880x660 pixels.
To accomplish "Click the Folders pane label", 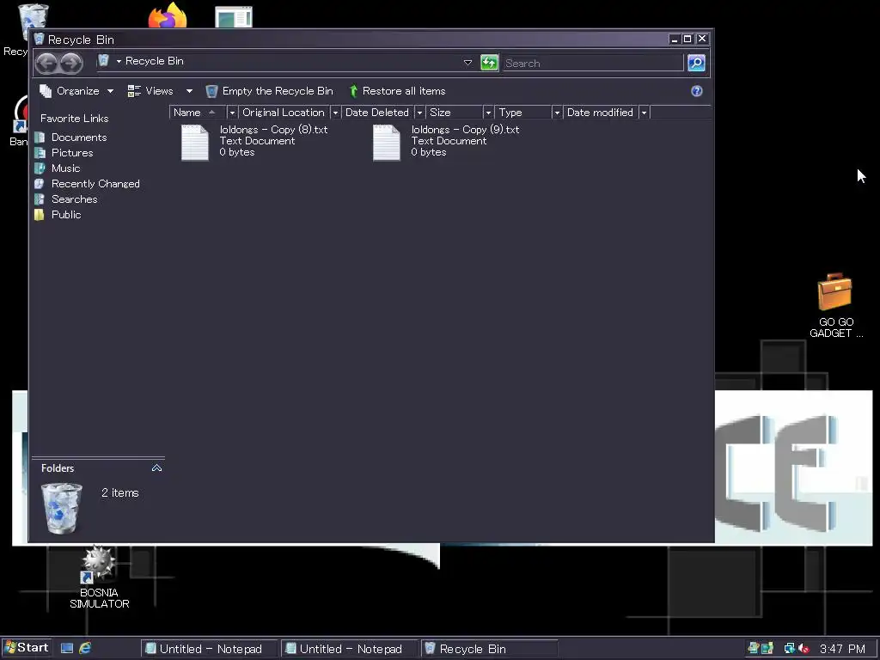I will pos(58,468).
